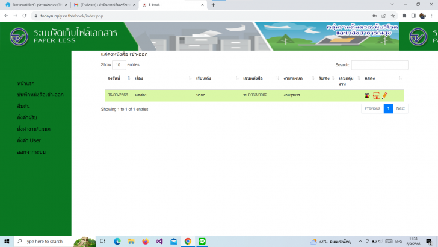Click ออกจากระบบ to log out
Screen dimensions: 438x247
click(31, 152)
